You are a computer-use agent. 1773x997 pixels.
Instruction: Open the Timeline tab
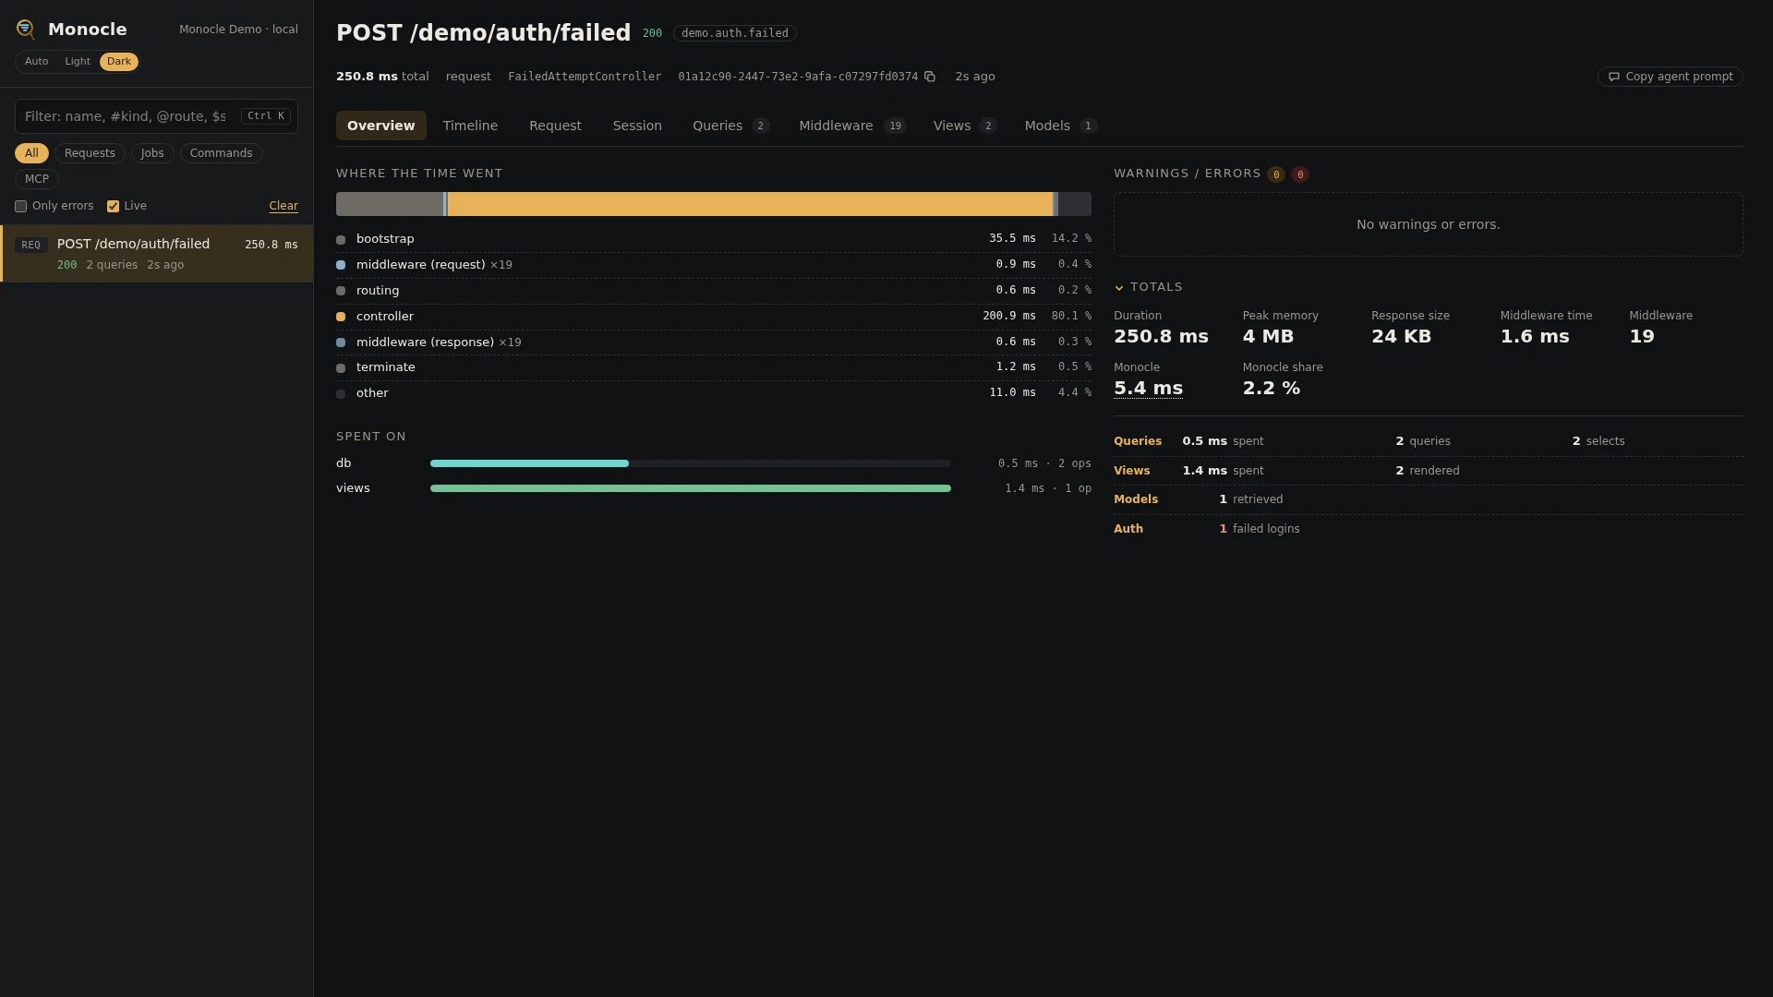(x=470, y=126)
